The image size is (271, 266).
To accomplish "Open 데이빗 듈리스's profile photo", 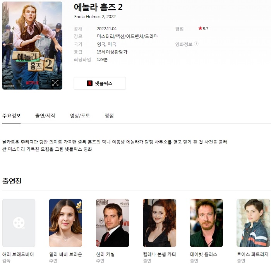I will [x=206, y=223].
